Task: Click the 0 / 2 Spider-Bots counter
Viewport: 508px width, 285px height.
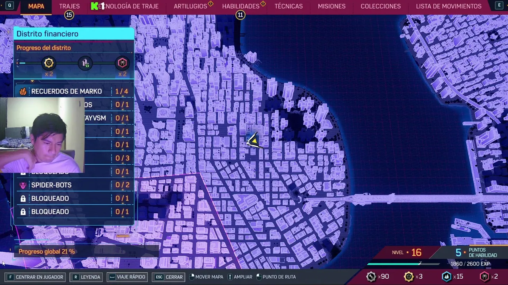Action: [x=122, y=185]
